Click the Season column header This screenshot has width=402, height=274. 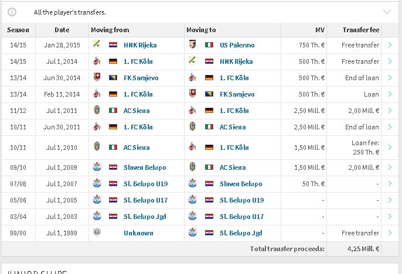(18, 30)
